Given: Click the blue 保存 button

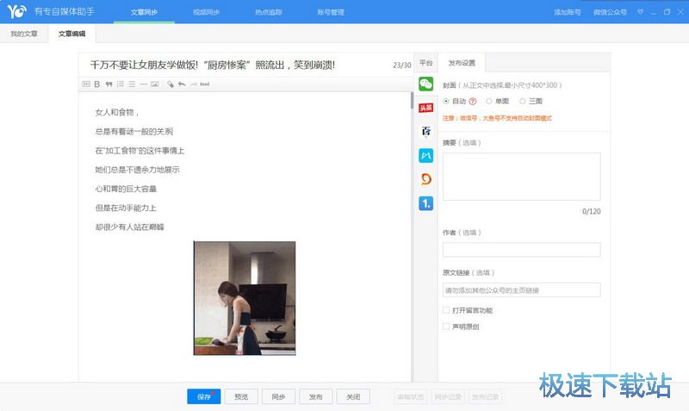Looking at the screenshot, I should [203, 396].
